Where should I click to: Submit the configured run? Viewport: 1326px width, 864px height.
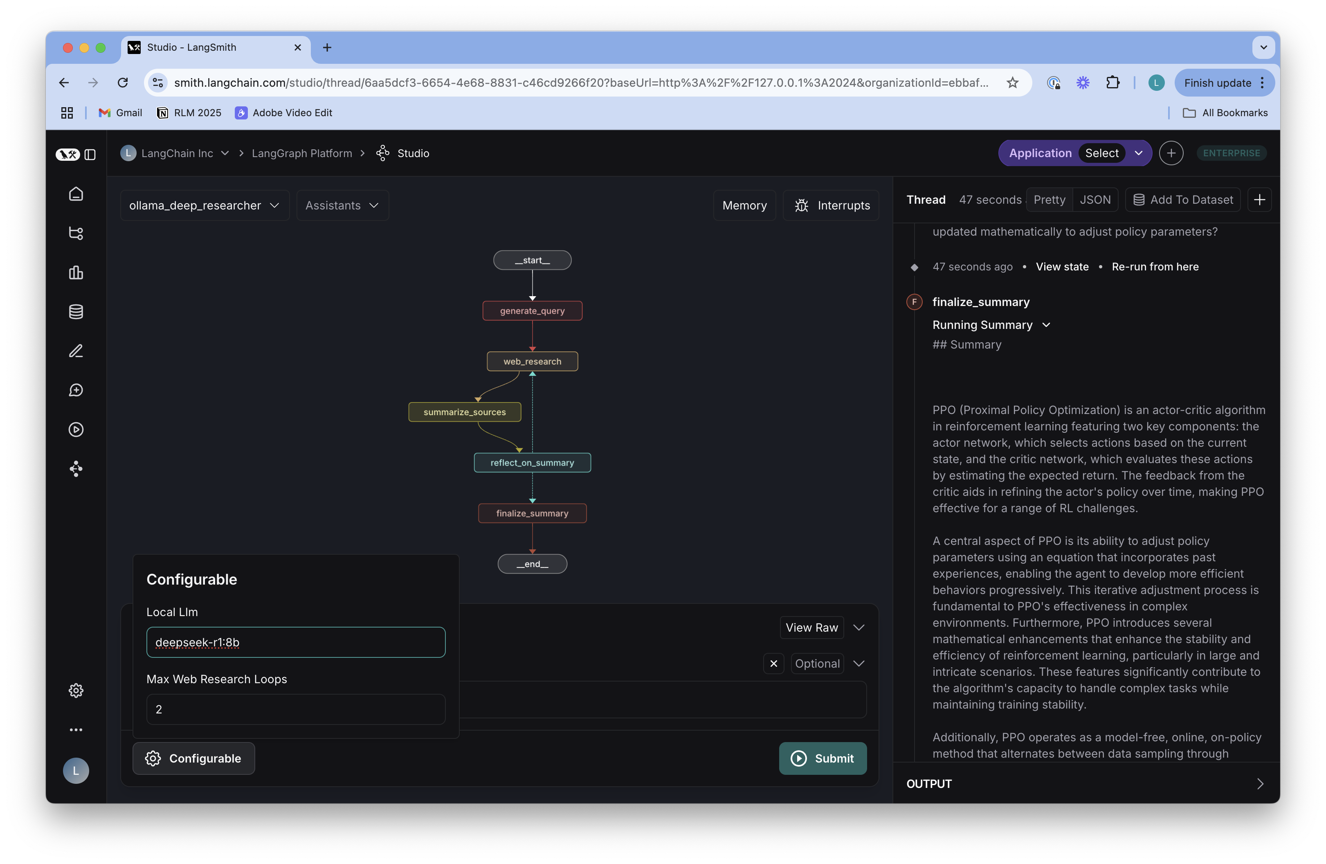point(823,758)
